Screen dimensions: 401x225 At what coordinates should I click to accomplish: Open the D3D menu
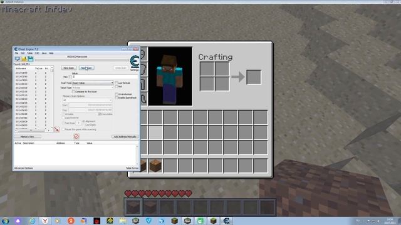click(37, 53)
